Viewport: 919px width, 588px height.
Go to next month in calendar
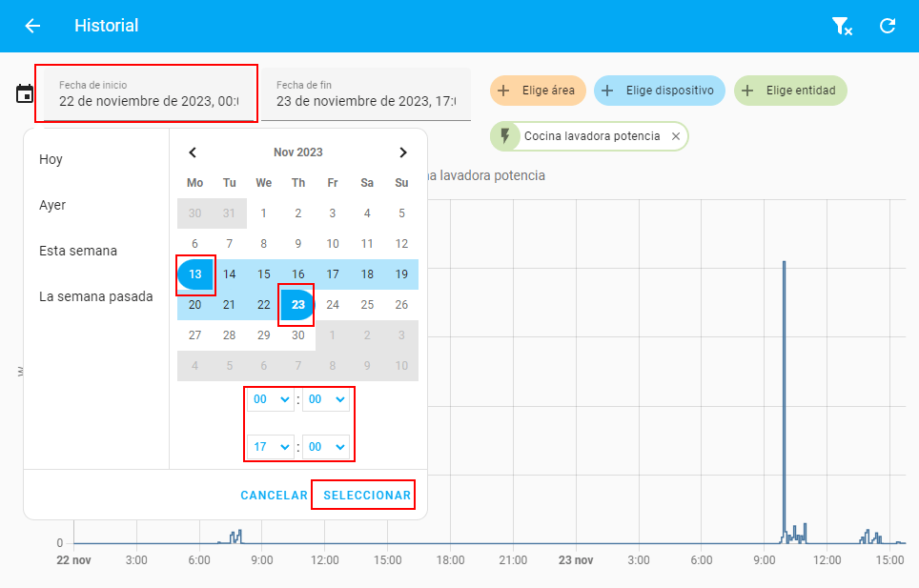point(403,152)
